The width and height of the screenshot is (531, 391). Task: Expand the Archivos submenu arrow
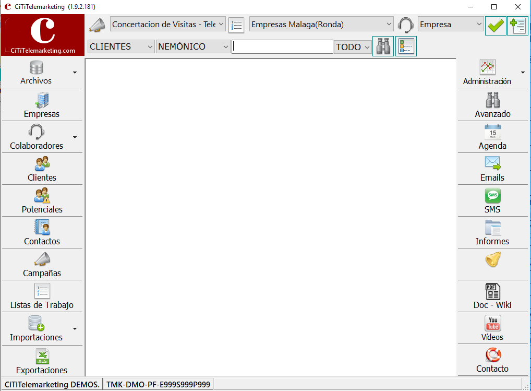75,73
